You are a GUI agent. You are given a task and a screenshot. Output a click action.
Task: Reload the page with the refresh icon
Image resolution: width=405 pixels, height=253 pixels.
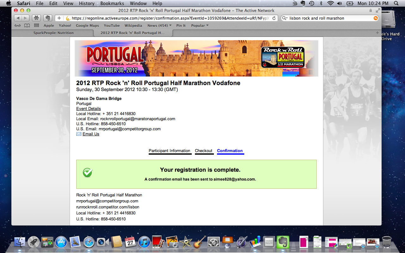pyautogui.click(x=274, y=18)
